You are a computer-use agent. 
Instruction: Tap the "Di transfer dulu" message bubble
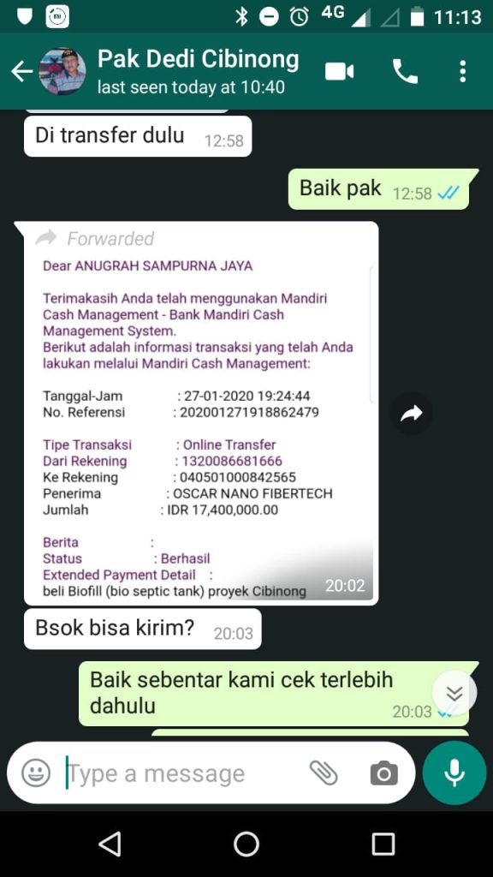(138, 136)
